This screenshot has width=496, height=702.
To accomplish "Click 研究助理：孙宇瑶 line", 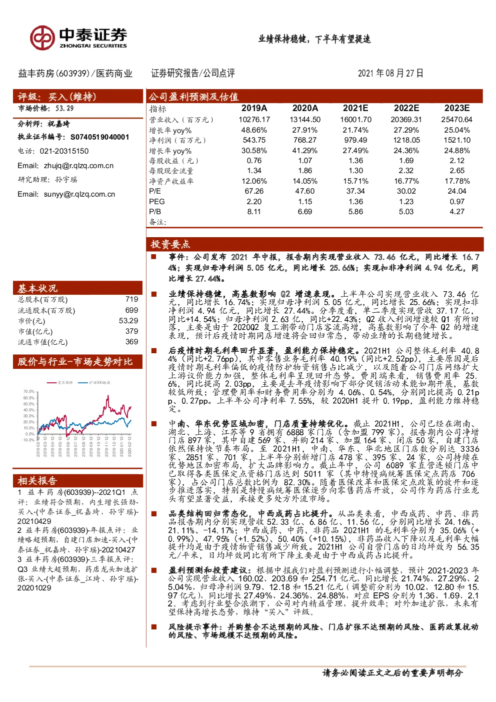I will (47, 180).
